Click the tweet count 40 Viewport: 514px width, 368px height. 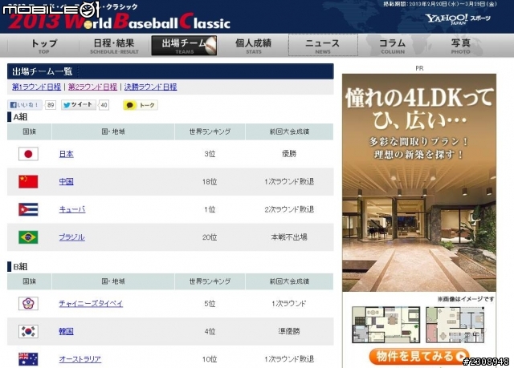point(104,105)
